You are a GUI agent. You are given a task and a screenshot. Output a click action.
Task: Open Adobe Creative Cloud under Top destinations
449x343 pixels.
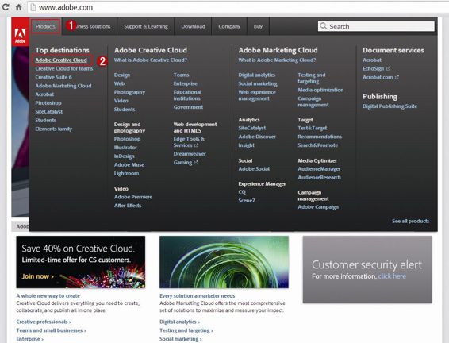[61, 60]
